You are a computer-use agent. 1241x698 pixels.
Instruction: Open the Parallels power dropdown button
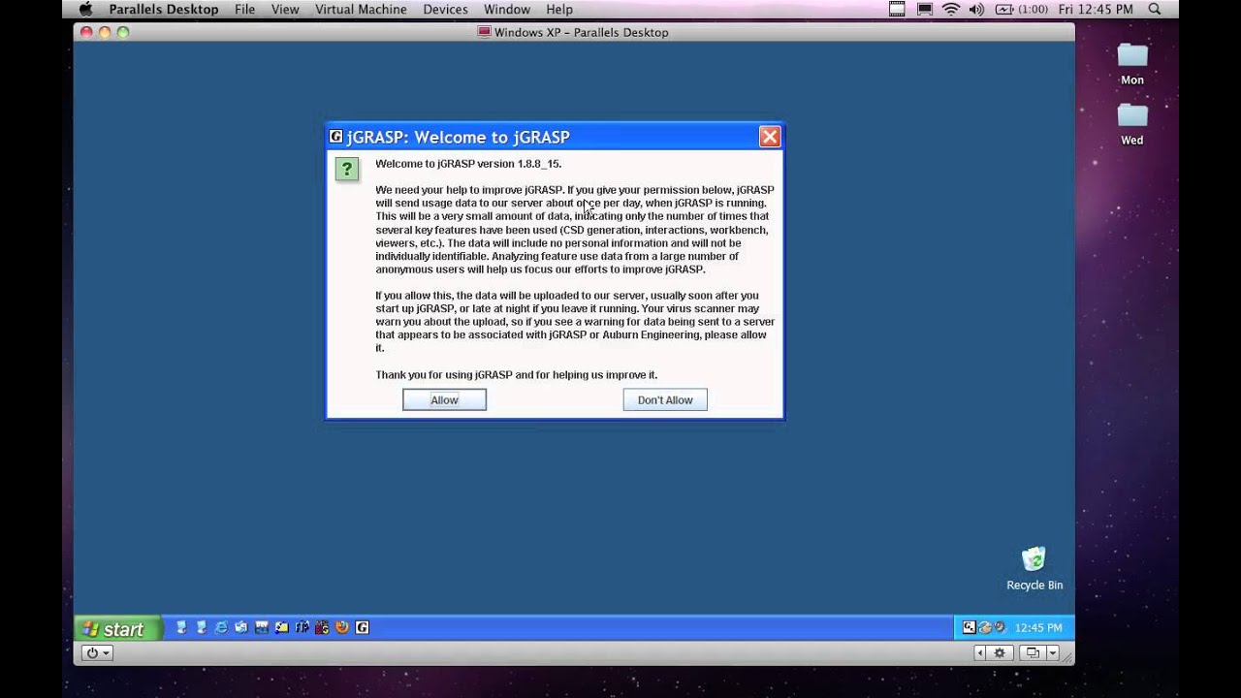click(x=97, y=653)
